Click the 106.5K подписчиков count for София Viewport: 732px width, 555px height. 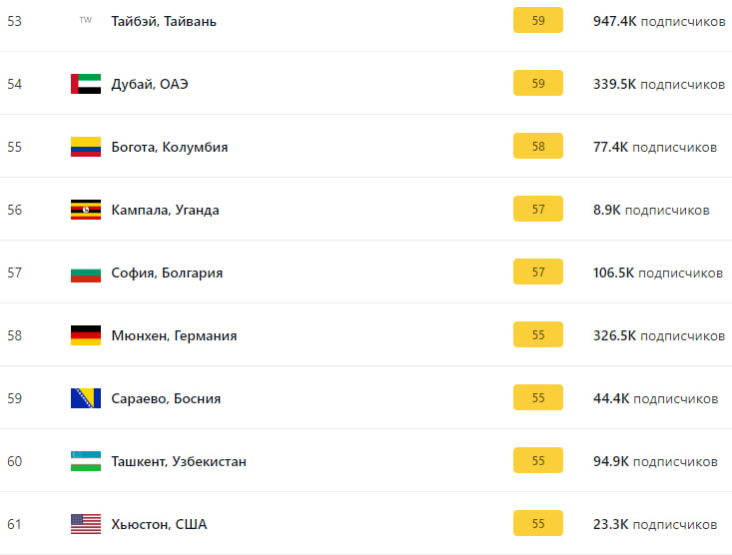point(658,273)
